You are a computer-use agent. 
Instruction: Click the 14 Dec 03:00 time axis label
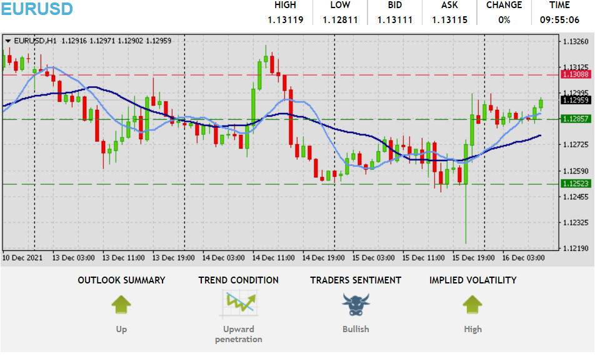click(x=224, y=258)
